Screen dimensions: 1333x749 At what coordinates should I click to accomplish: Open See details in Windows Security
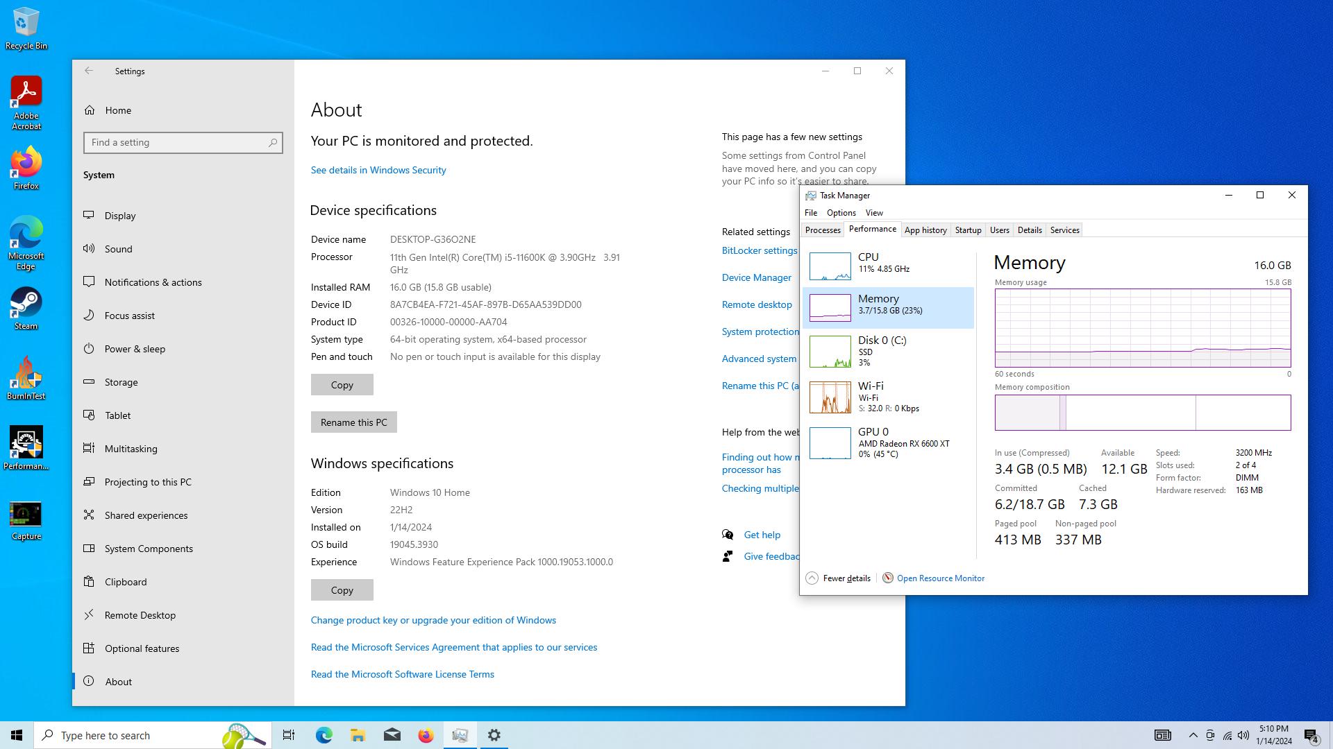coord(378,170)
